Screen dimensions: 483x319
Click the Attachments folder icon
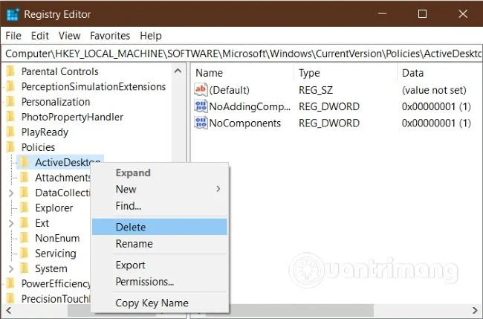25,177
